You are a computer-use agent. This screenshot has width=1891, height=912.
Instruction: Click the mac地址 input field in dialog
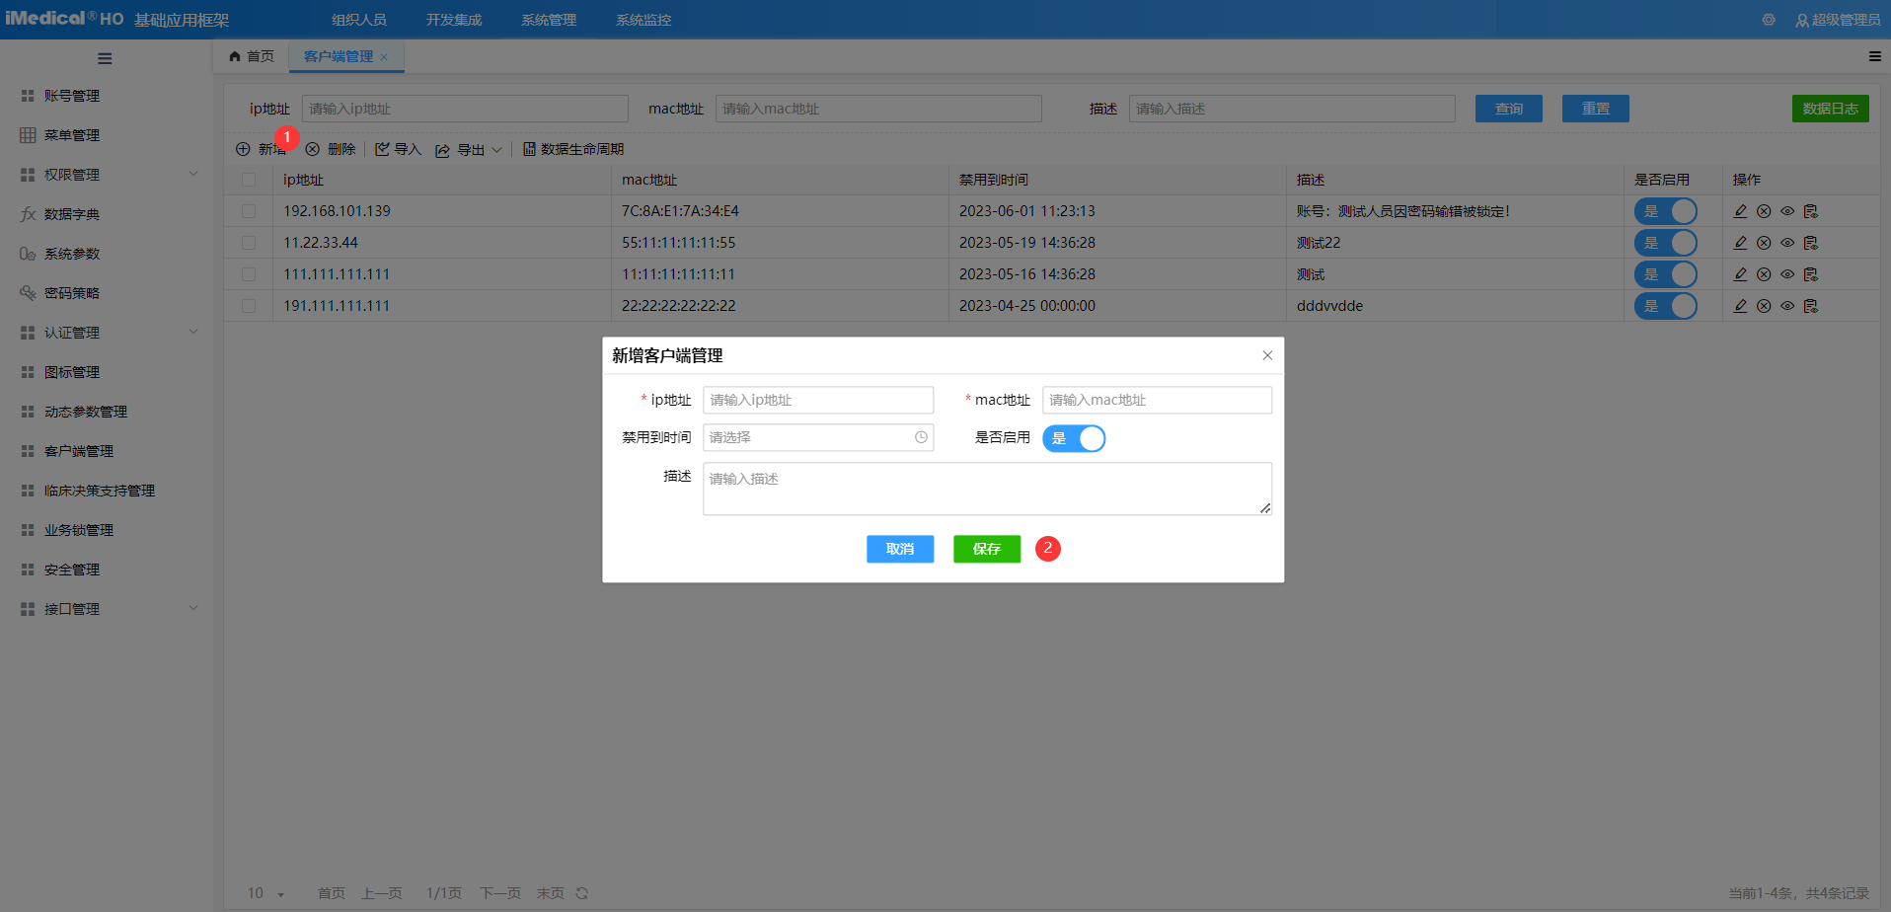pos(1157,400)
